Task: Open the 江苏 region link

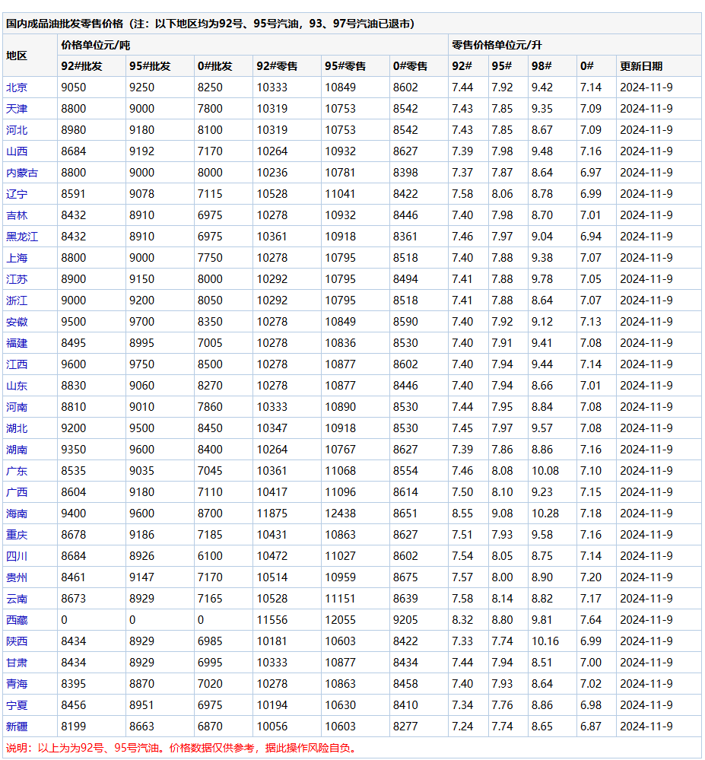Action: pyautogui.click(x=17, y=280)
